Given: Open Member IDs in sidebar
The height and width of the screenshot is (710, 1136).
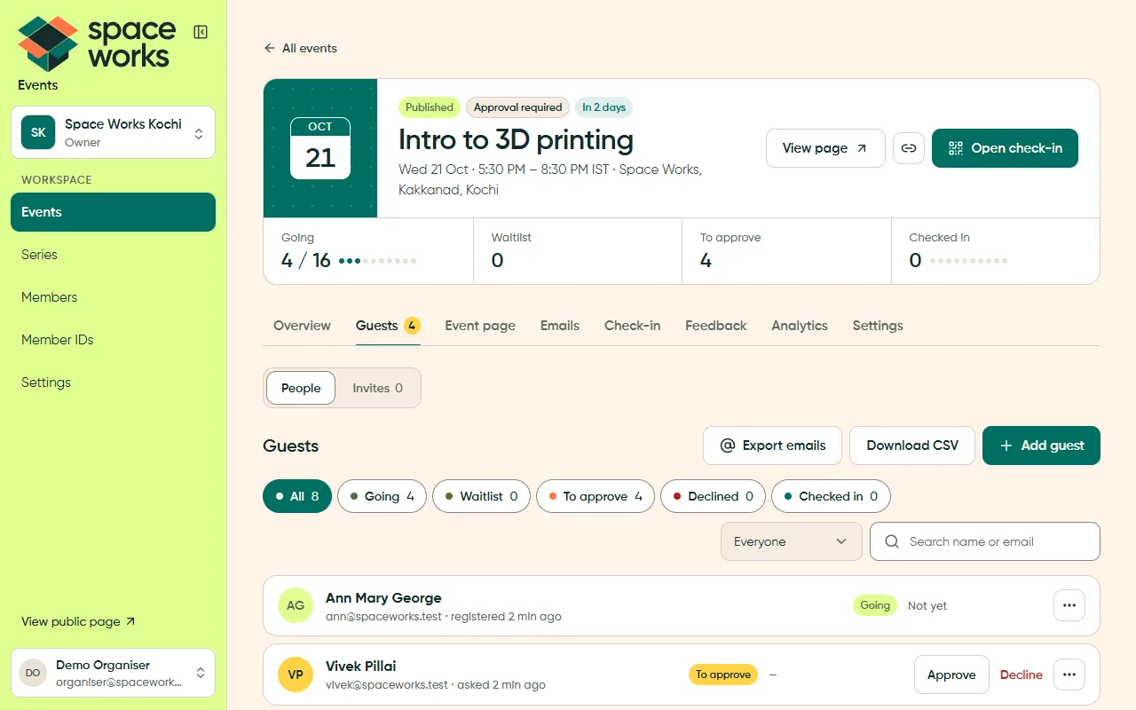Looking at the screenshot, I should point(113,340).
